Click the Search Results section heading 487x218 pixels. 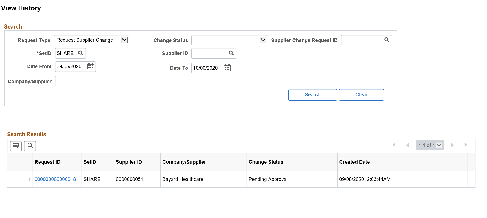[x=26, y=134]
